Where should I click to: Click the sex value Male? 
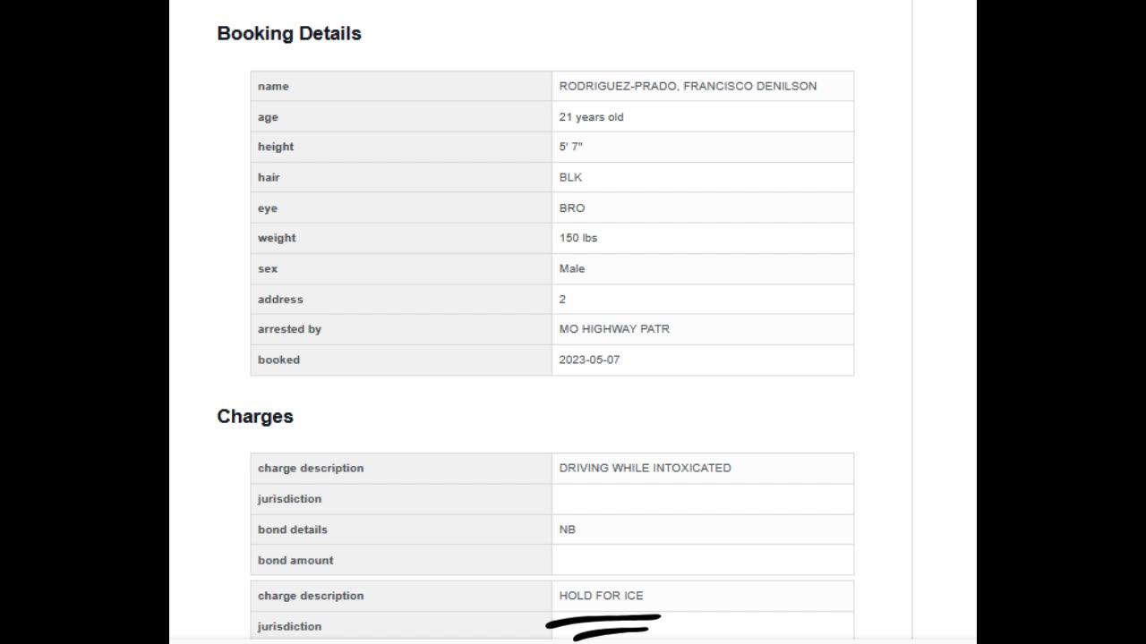click(x=571, y=268)
